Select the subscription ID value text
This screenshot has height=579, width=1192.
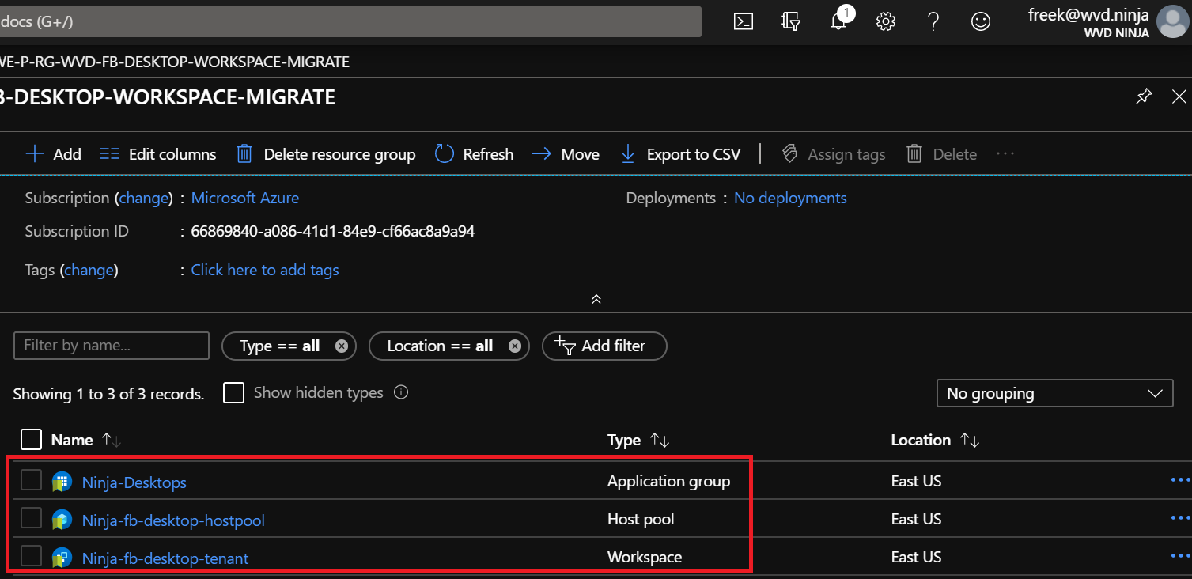point(333,232)
